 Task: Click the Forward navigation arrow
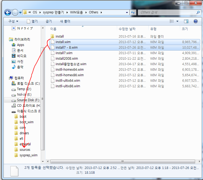(x=15, y=13)
